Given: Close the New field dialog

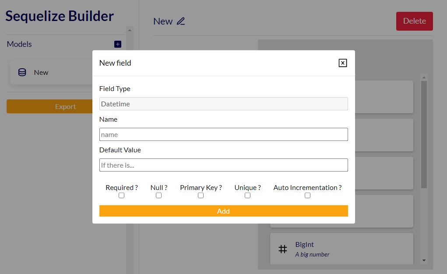Looking at the screenshot, I should coord(343,63).
